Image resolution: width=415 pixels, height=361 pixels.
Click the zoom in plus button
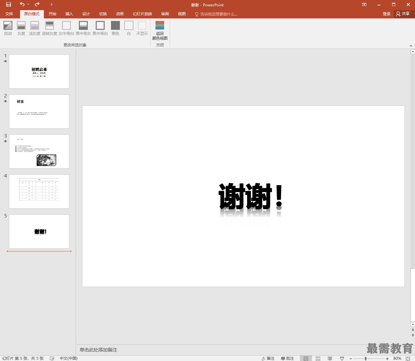tap(387, 358)
